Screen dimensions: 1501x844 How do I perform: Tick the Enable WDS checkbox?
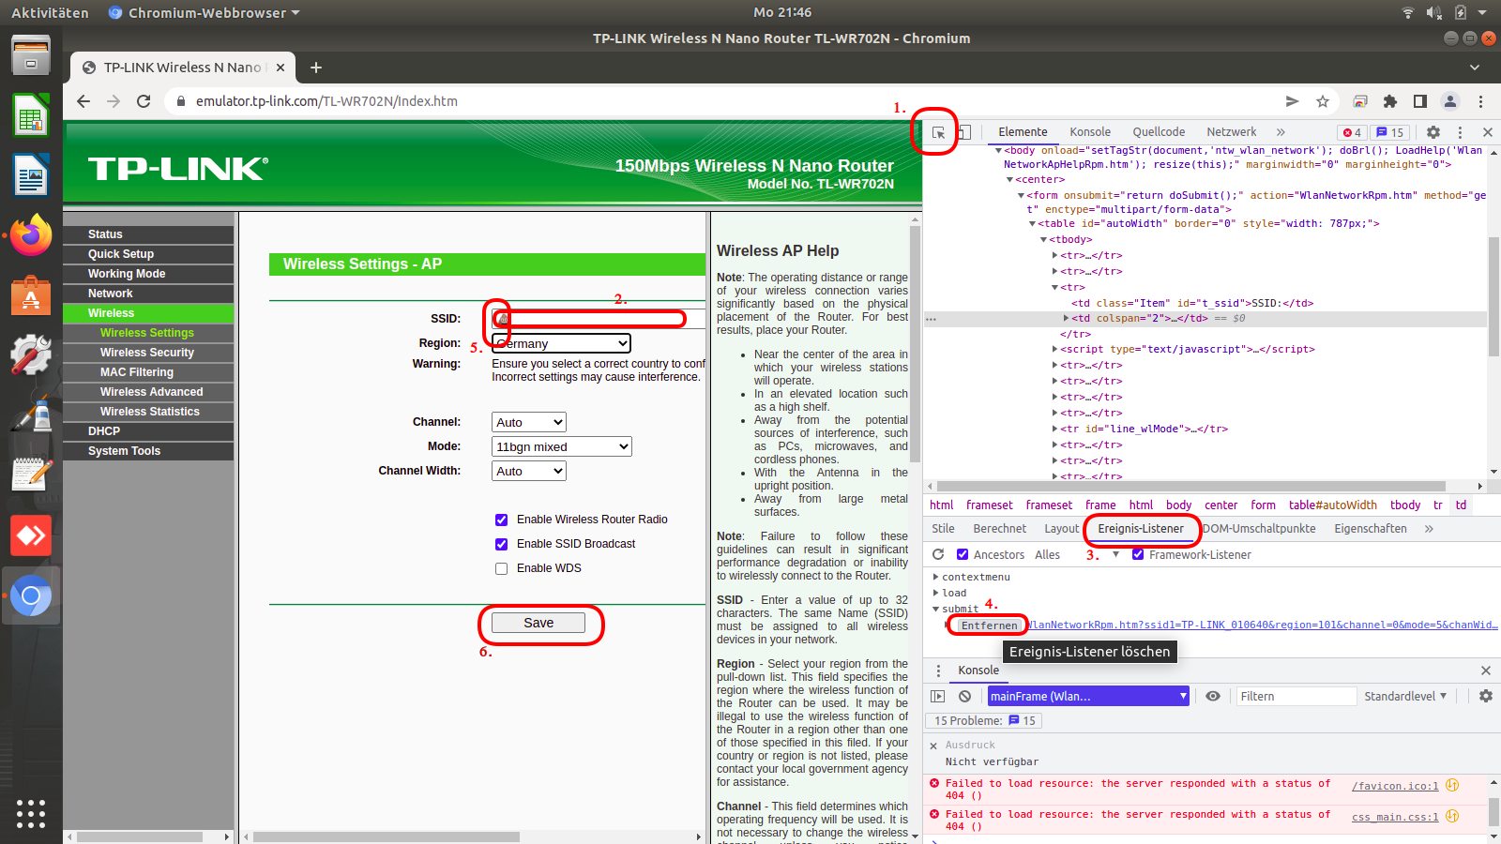point(502,568)
